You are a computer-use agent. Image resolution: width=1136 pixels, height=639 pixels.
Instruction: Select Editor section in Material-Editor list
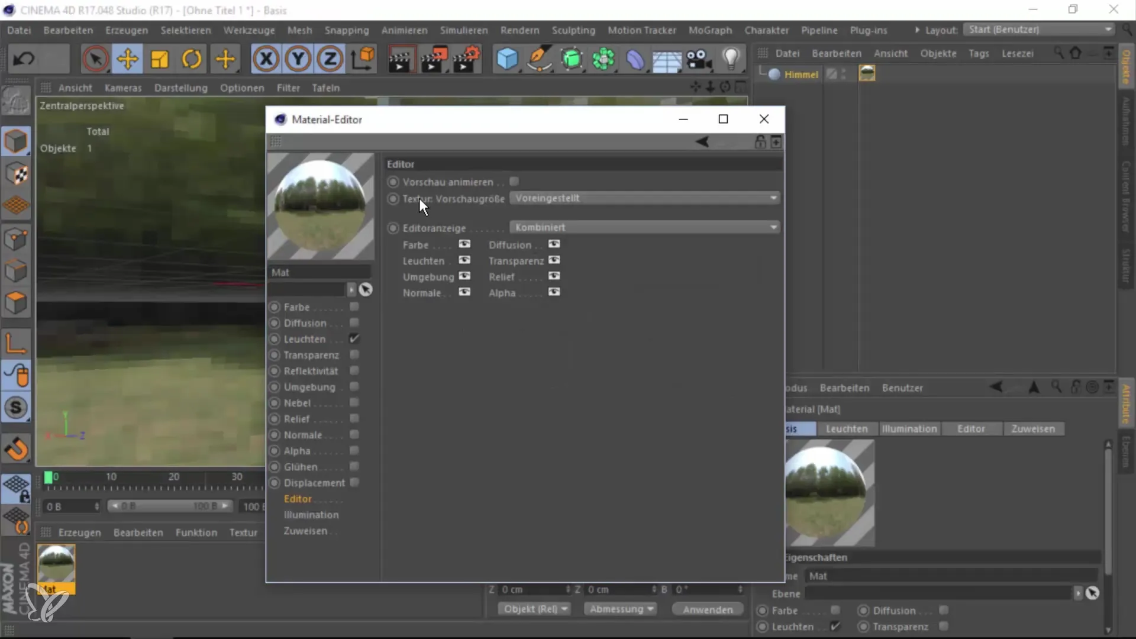coord(298,499)
